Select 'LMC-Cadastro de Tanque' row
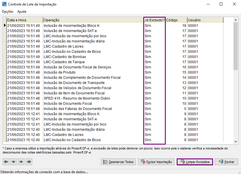 click(115, 62)
